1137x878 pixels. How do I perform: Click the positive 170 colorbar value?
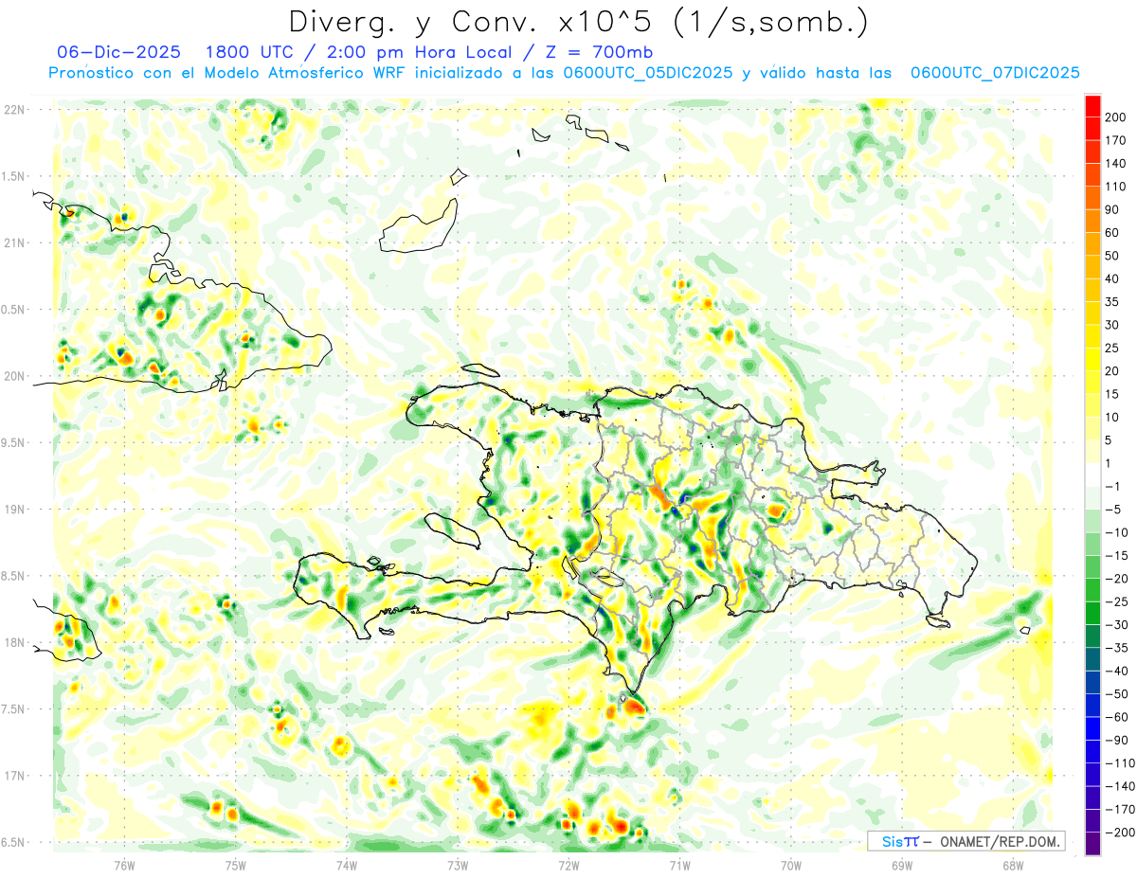(x=1117, y=140)
